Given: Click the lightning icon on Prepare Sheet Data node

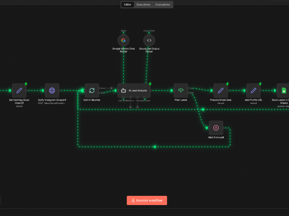Looking at the screenshot, I should tap(227, 84).
